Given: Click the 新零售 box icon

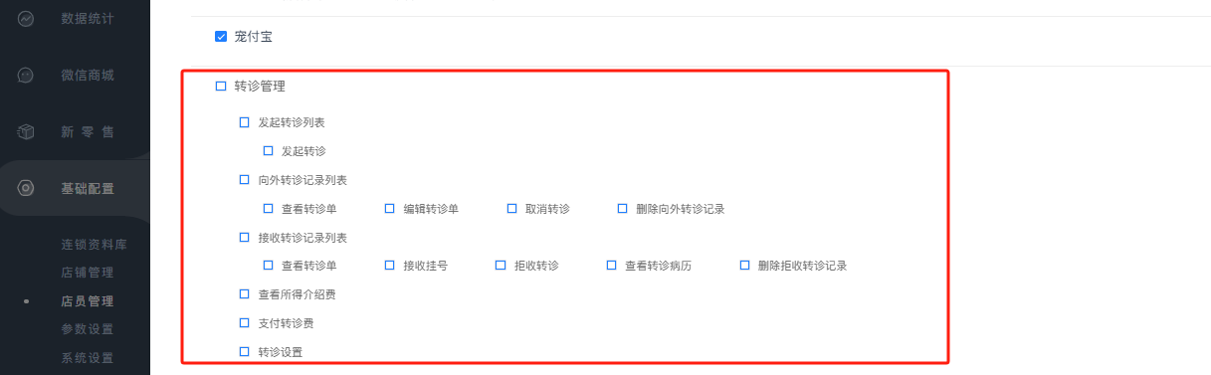Looking at the screenshot, I should pyautogui.click(x=27, y=132).
